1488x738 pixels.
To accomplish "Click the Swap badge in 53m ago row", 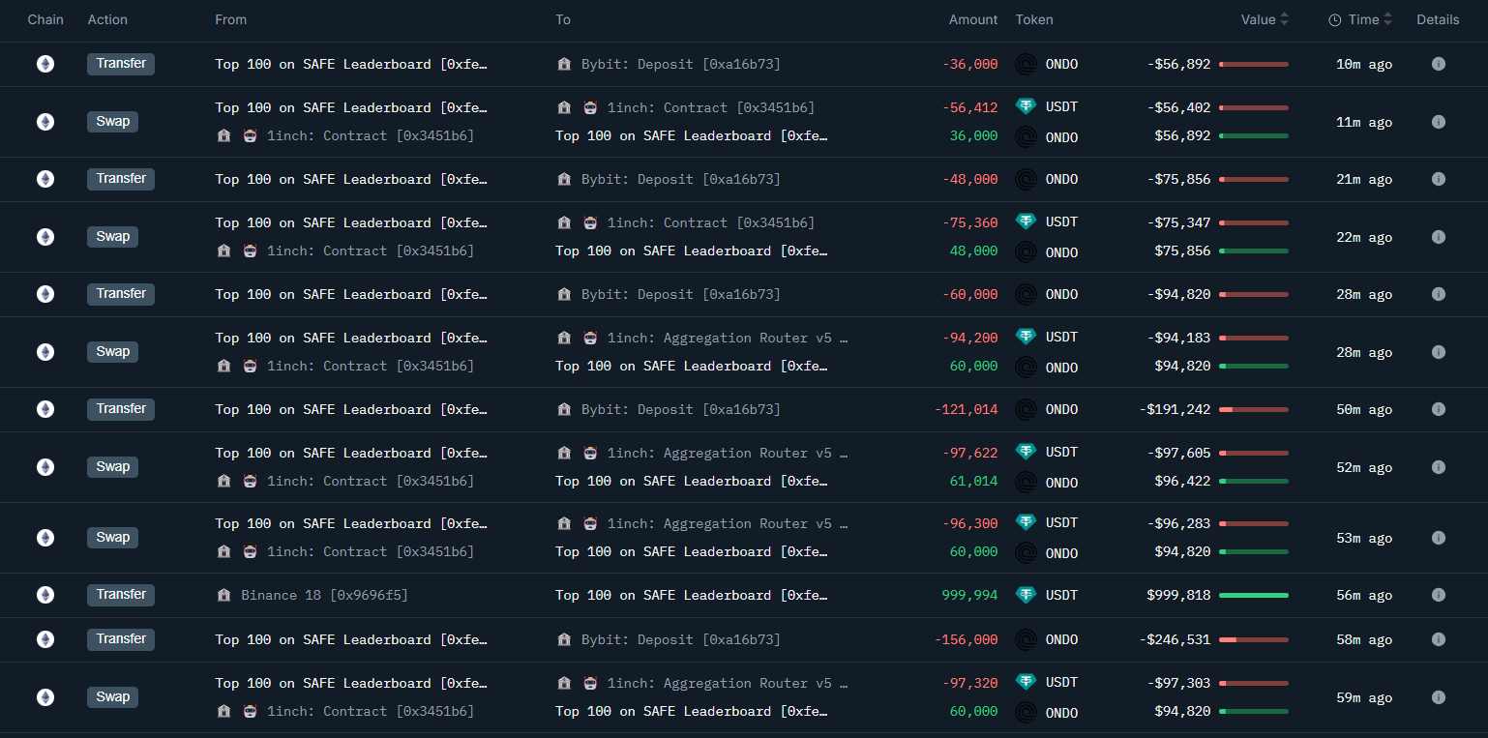I will click(113, 538).
